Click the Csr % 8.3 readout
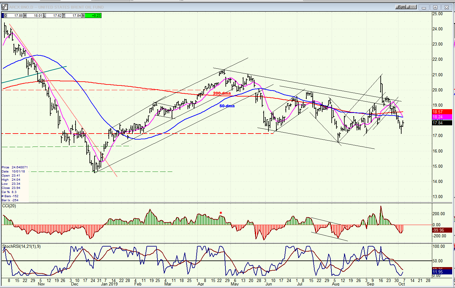 (x=9, y=192)
